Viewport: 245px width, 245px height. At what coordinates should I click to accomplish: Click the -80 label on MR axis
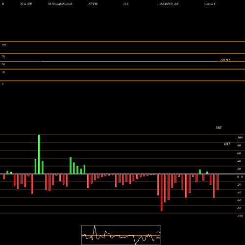click(239, 208)
